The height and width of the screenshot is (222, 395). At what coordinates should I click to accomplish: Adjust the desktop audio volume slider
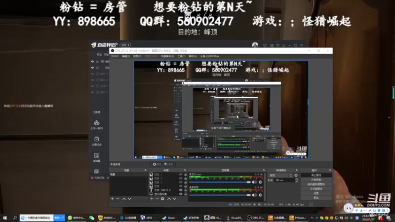[220, 195]
